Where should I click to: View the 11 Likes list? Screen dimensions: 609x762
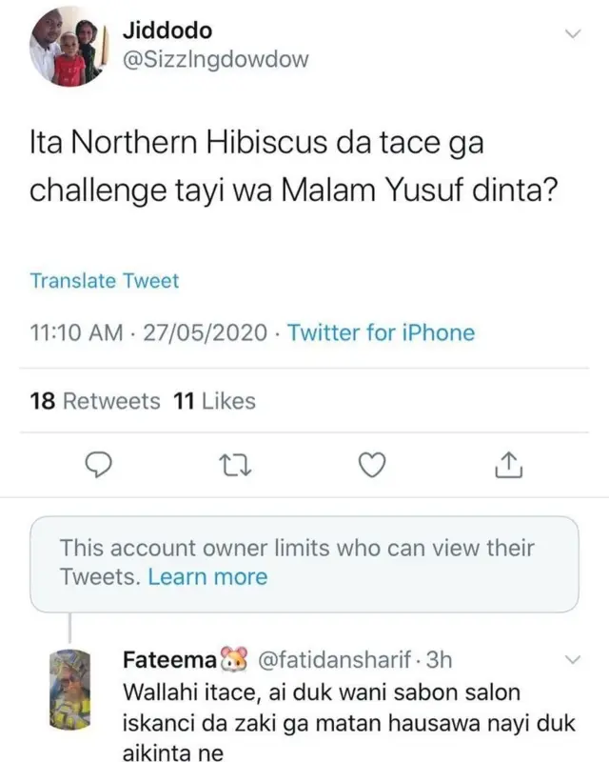pos(215,401)
